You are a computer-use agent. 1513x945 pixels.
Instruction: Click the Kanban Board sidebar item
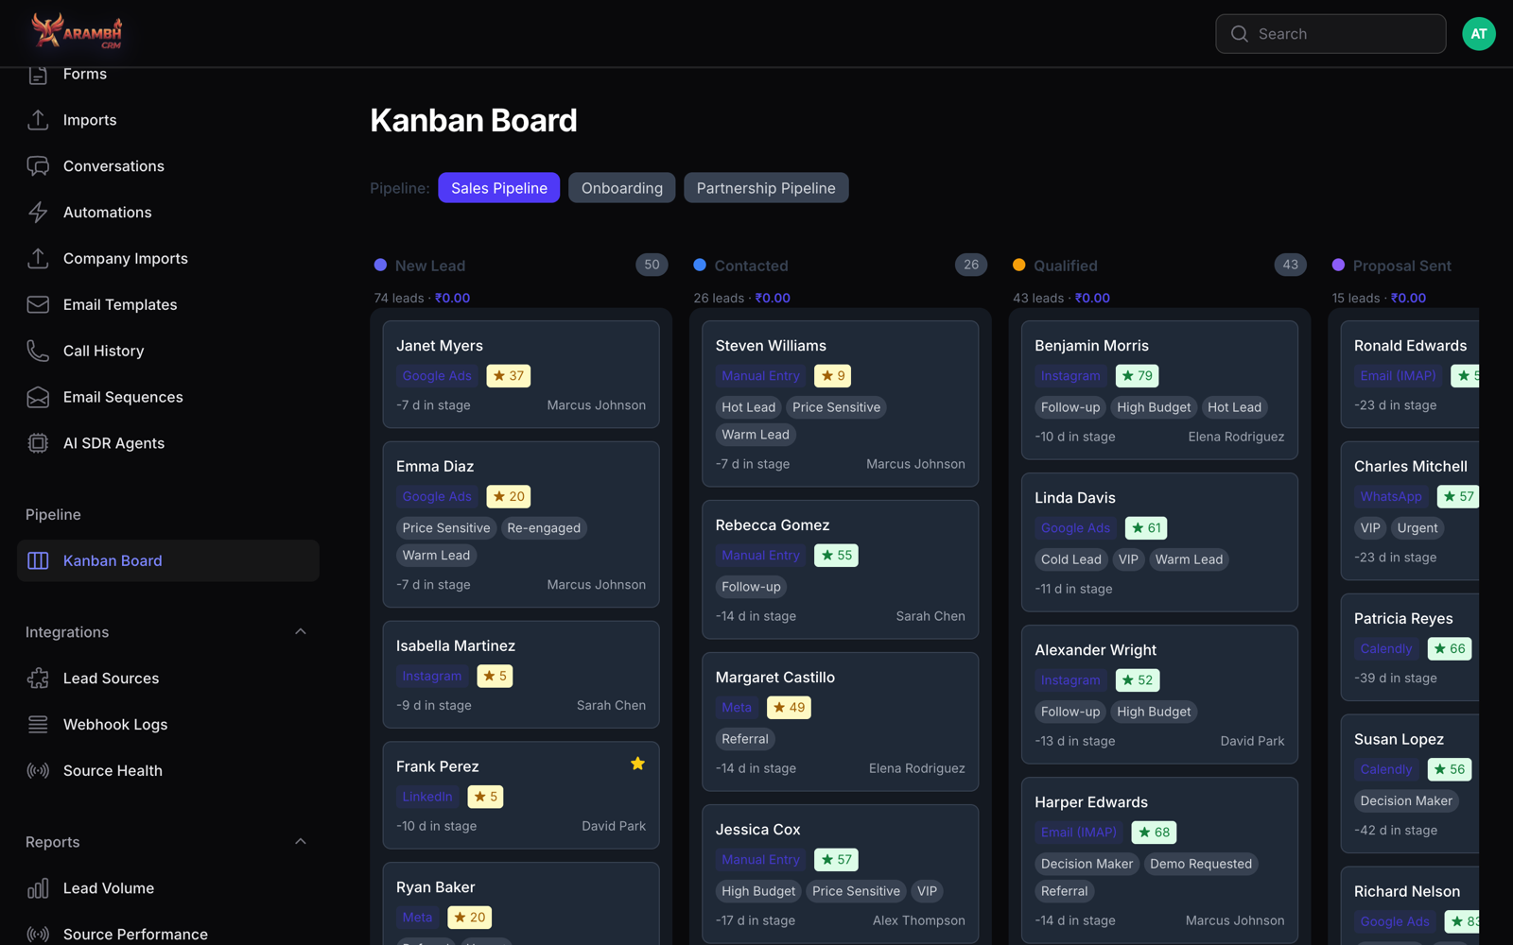coord(168,560)
